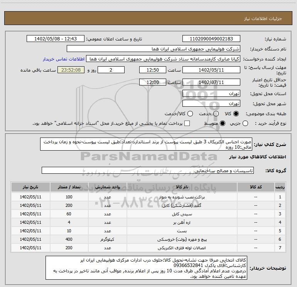Click the اطلاعات کالاهای مورد نیاز heading
The height and width of the screenshot is (287, 297).
pyautogui.click(x=258, y=157)
